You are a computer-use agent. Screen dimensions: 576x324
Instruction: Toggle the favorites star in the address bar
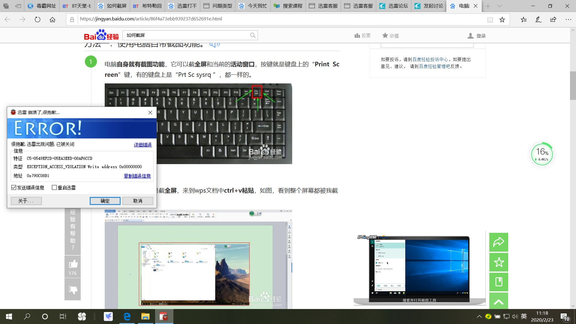pyautogui.click(x=502, y=19)
